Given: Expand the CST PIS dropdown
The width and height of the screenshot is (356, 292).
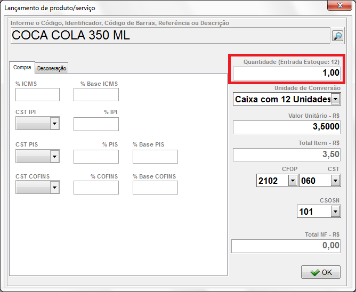Looking at the screenshot, I should pos(54,156).
